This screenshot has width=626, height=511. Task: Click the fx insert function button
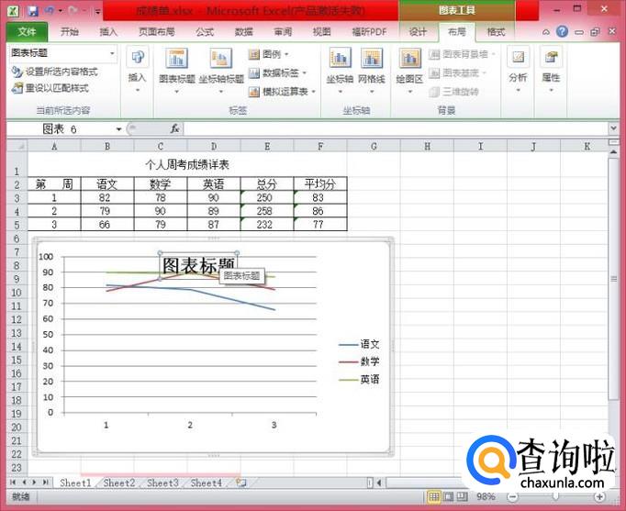[175, 128]
